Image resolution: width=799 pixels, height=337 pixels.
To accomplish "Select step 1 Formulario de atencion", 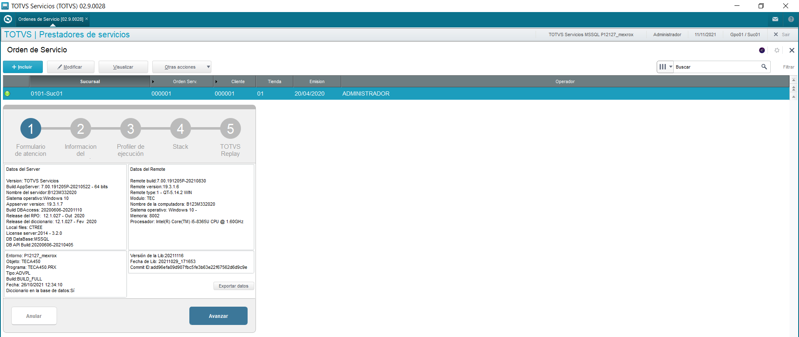I will (31, 129).
